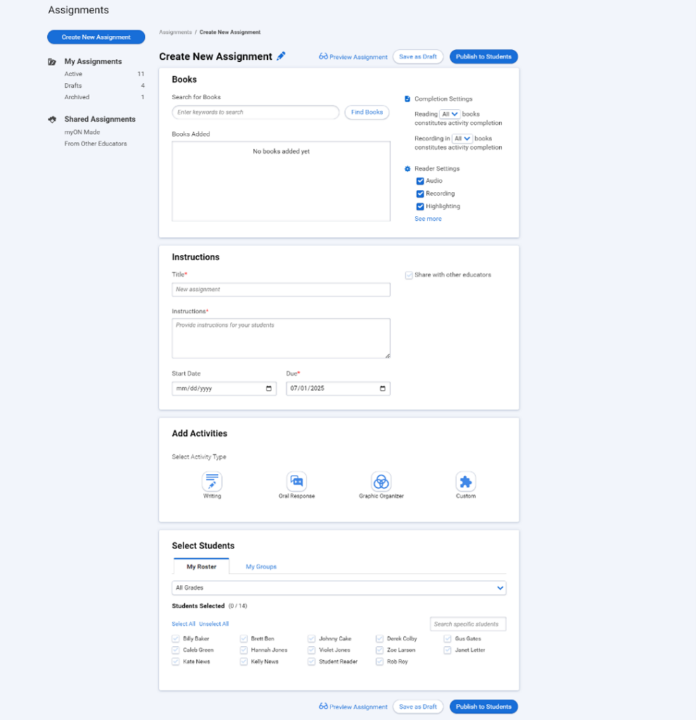This screenshot has width=696, height=720.
Task: Check the box for student Billy Baker
Action: (176, 639)
